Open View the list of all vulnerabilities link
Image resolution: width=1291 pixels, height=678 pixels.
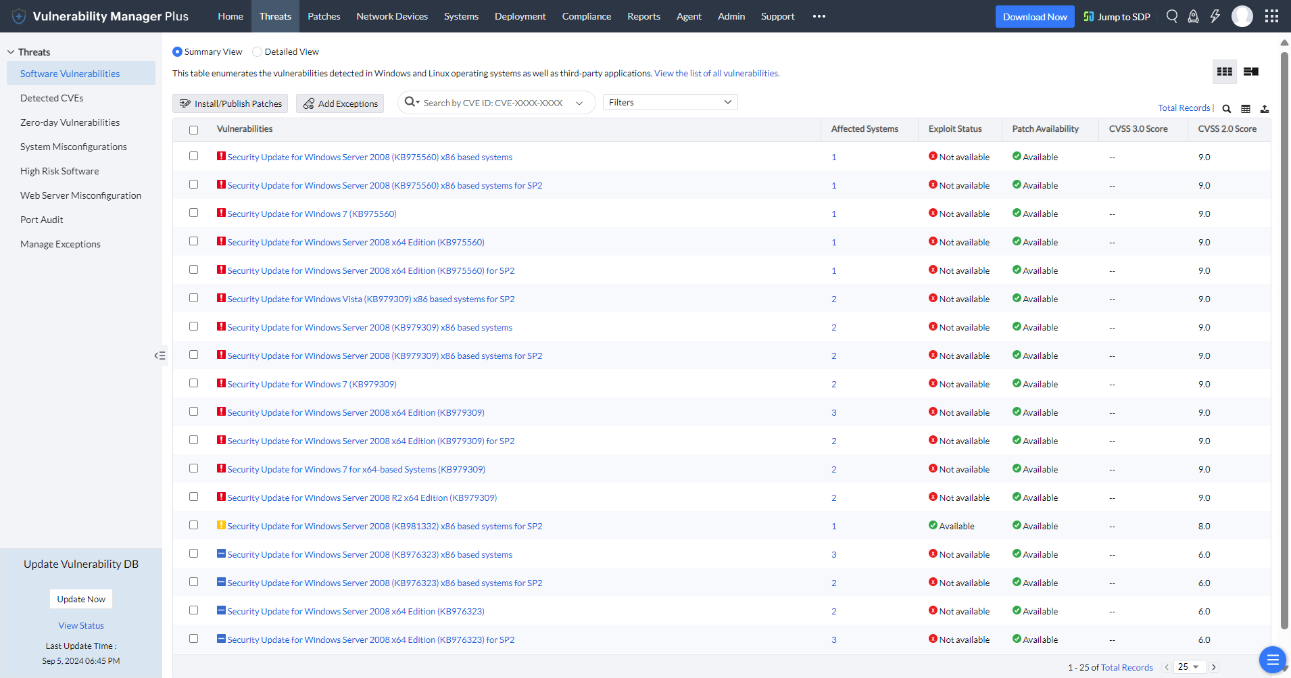point(716,73)
